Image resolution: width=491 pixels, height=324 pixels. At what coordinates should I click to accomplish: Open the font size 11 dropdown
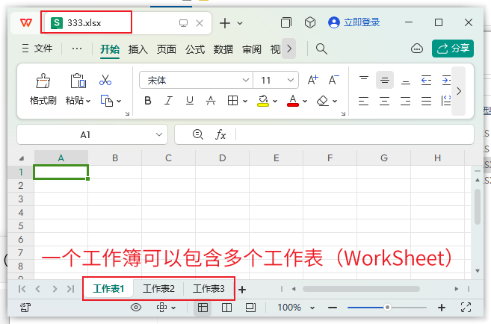tap(291, 79)
